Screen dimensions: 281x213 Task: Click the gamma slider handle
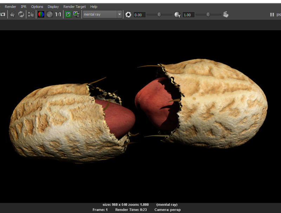point(208,14)
